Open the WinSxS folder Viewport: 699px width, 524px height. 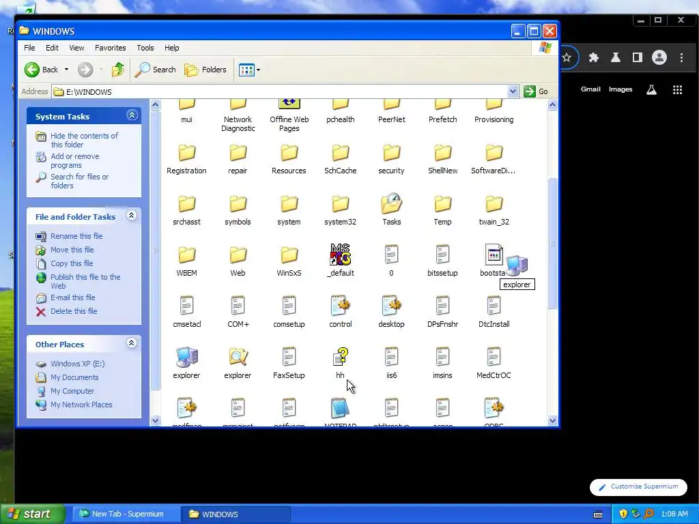point(289,255)
